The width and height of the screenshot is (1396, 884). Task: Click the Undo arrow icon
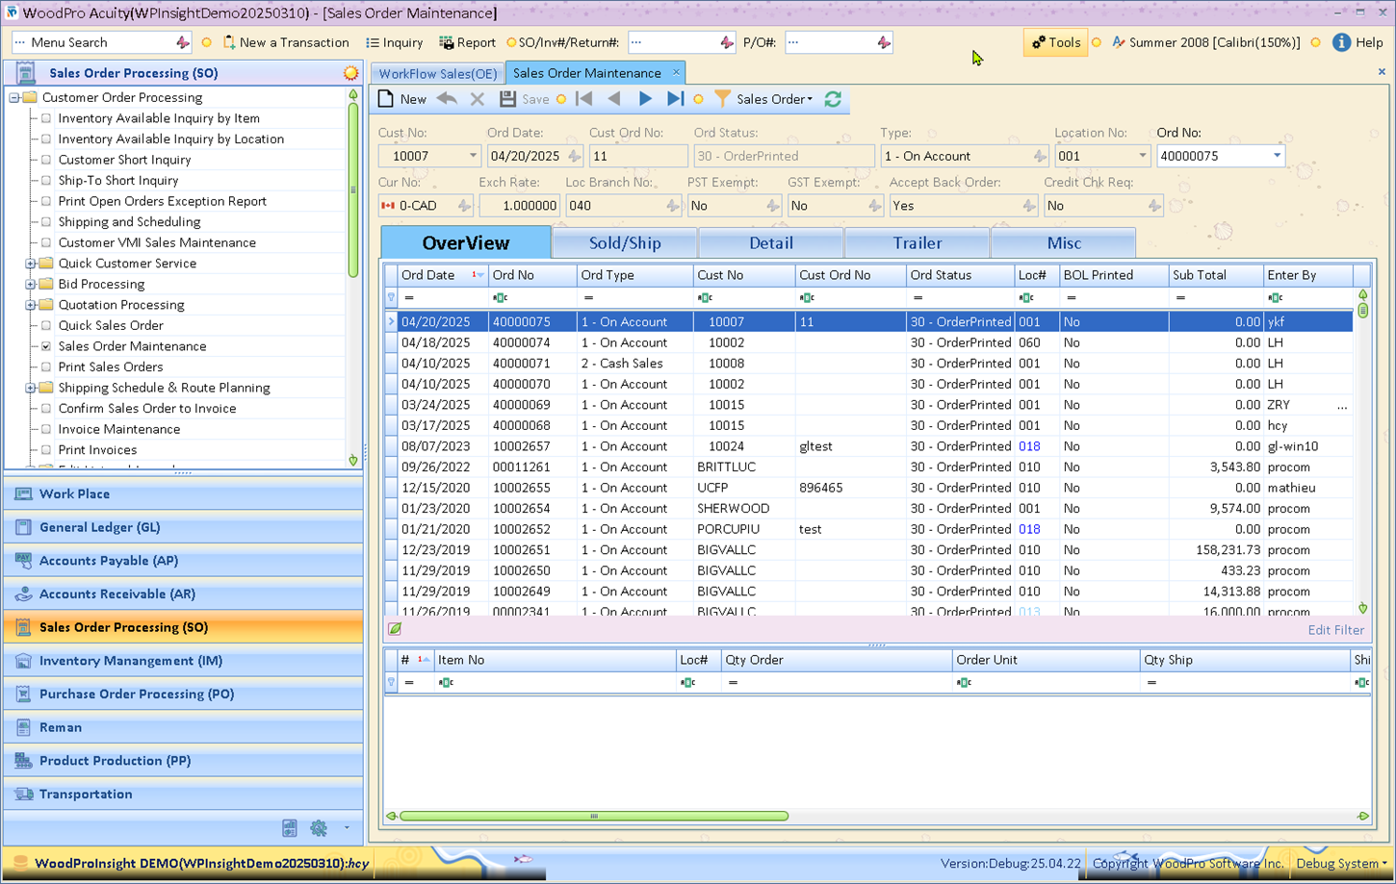click(x=447, y=99)
